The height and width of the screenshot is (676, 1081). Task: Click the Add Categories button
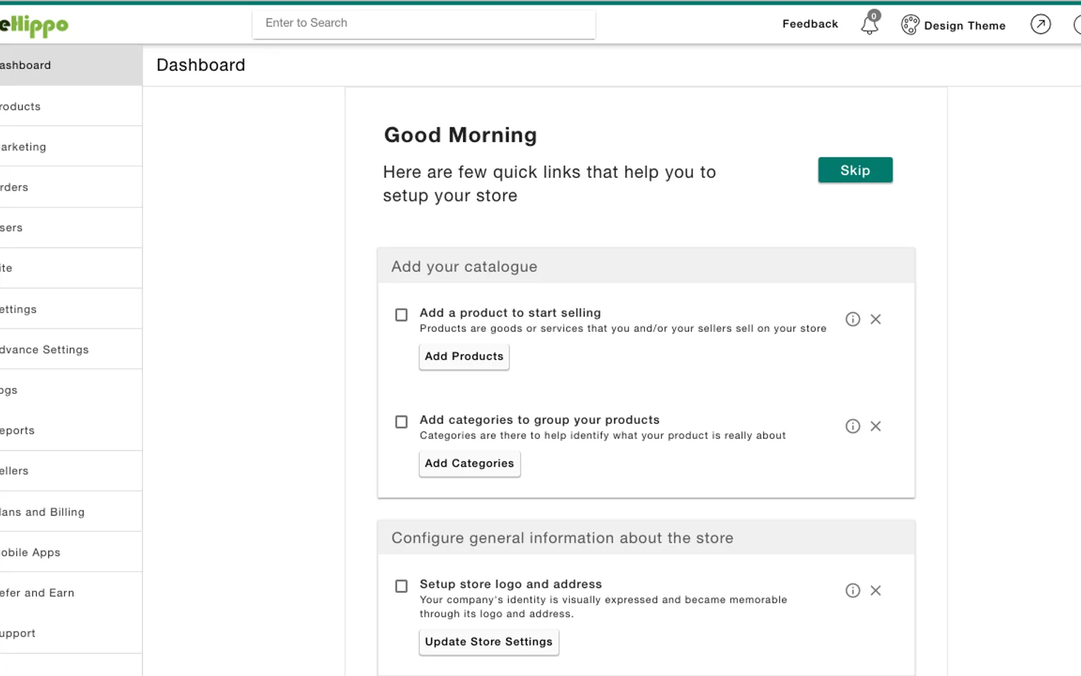pyautogui.click(x=470, y=463)
